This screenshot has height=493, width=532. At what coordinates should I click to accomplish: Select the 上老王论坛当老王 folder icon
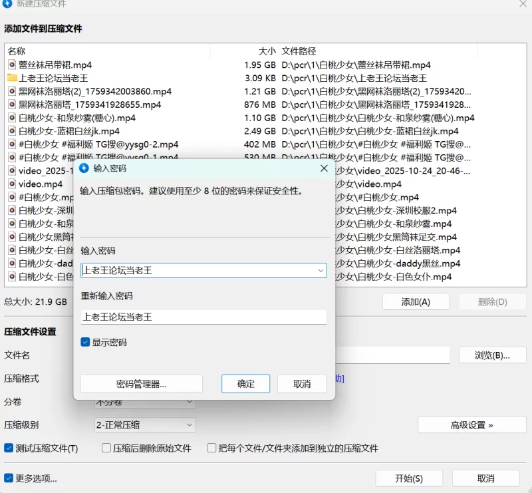coord(12,78)
